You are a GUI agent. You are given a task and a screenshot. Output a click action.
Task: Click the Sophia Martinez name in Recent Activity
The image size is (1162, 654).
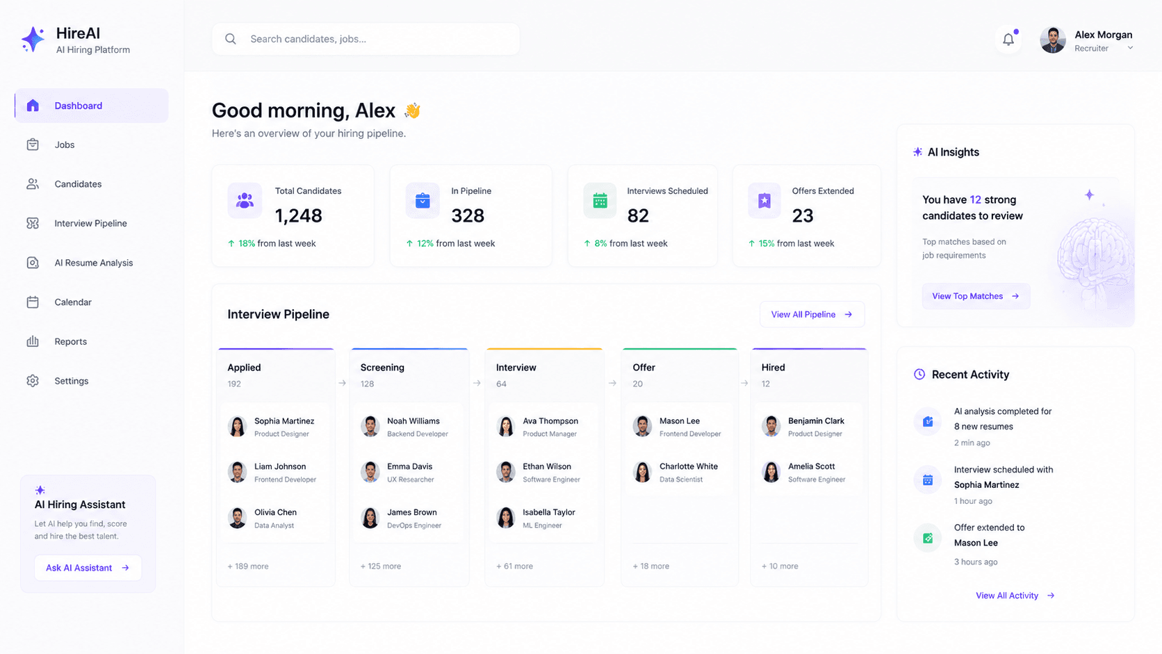(986, 485)
